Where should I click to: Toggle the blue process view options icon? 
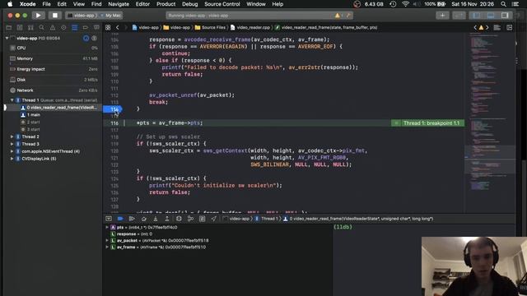pos(86,39)
